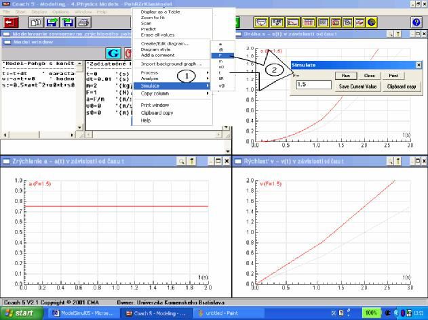This screenshot has height=320, width=428.
Task: Click the 'v (F=1.5)' legend label
Action: [x=271, y=184]
